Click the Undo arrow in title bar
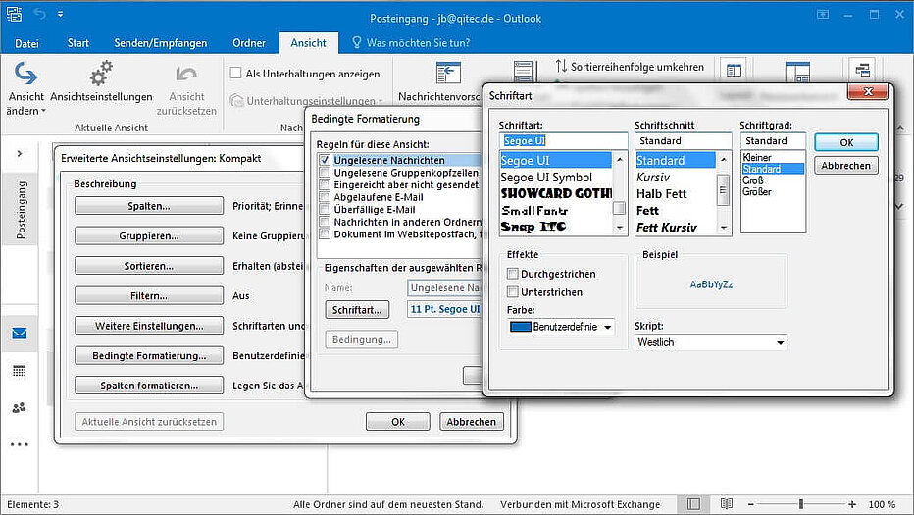Image resolution: width=914 pixels, height=515 pixels. pyautogui.click(x=39, y=14)
